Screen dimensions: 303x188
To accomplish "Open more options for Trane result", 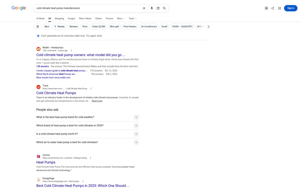I will 91,89.
